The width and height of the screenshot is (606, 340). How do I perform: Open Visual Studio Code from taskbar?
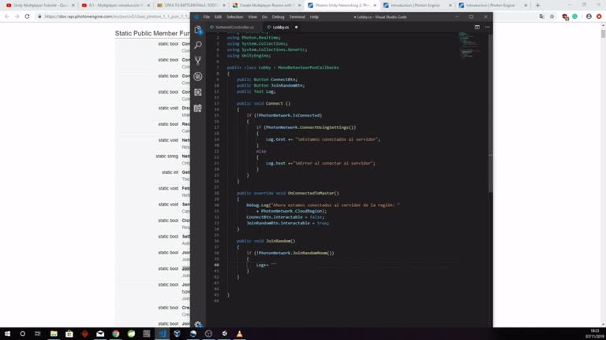point(162,334)
